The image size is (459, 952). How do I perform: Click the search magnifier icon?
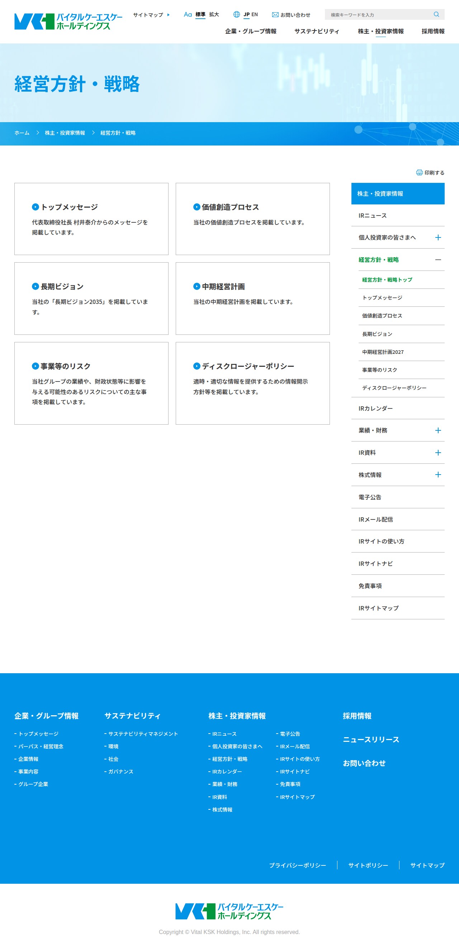click(x=436, y=14)
